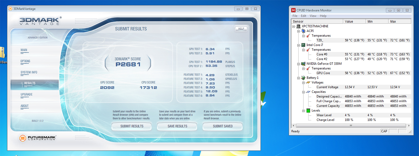This screenshot has height=156, width=419.
Task: Click the CPUID Hardware Monitor title icon
Action: pos(294,10)
